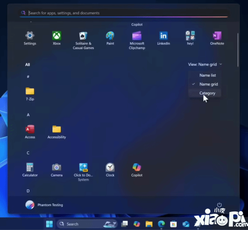Choose Category view option
Screen dimensions: 248x230
(205, 93)
